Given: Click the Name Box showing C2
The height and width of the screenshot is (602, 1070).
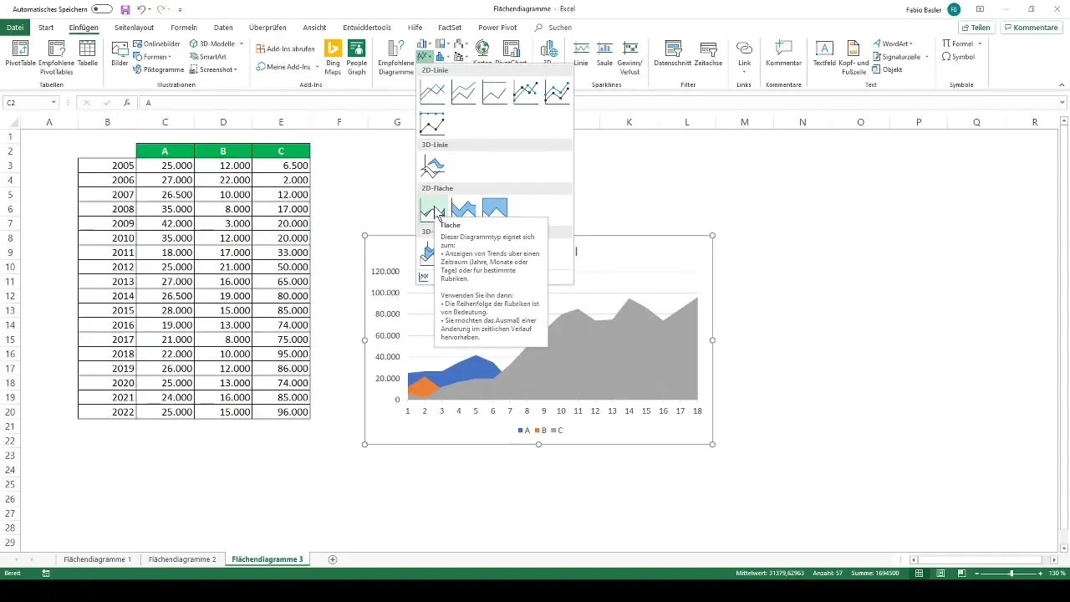Looking at the screenshot, I should pos(30,102).
